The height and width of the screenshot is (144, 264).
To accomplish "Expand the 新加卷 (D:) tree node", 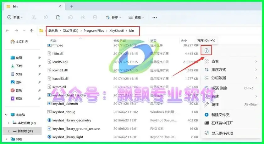I will (8, 131).
